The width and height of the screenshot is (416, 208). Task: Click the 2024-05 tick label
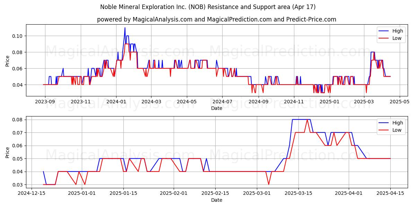tap(187, 102)
